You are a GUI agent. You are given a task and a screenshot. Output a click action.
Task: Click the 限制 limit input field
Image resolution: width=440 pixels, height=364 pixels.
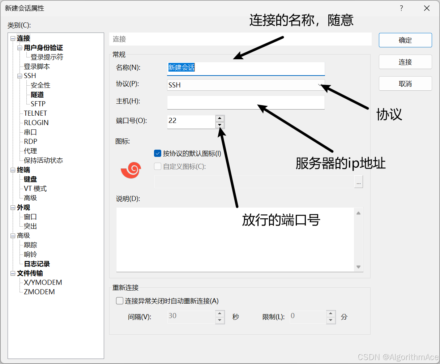pyautogui.click(x=308, y=317)
